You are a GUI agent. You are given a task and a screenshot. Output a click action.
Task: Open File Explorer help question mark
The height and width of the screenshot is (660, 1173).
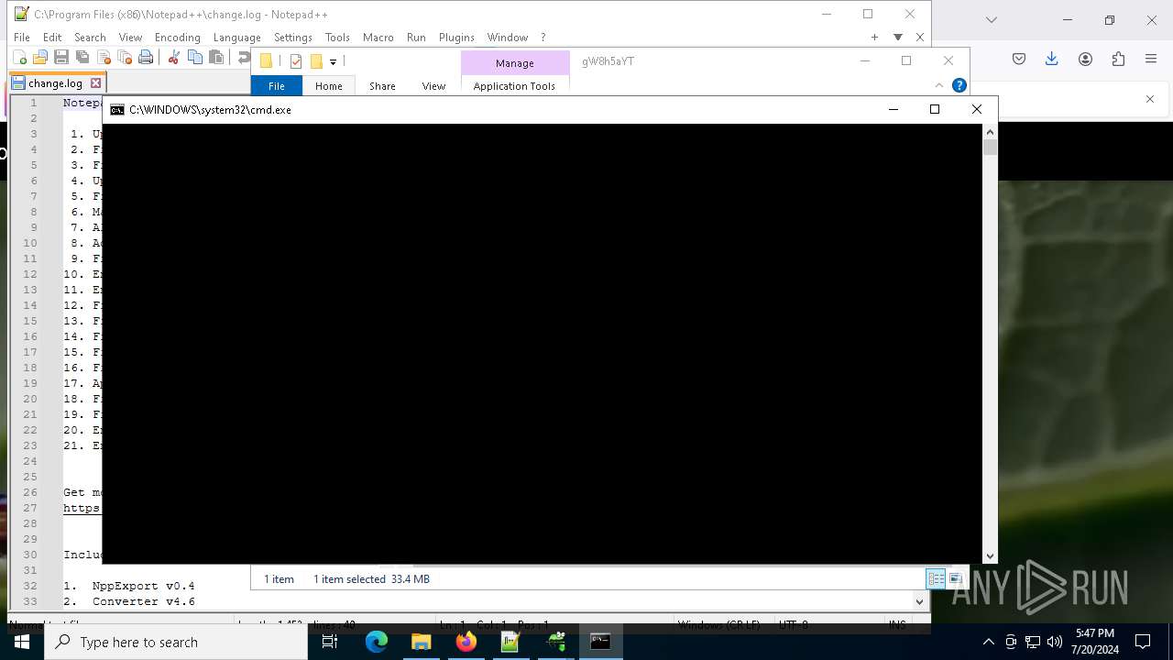[959, 85]
